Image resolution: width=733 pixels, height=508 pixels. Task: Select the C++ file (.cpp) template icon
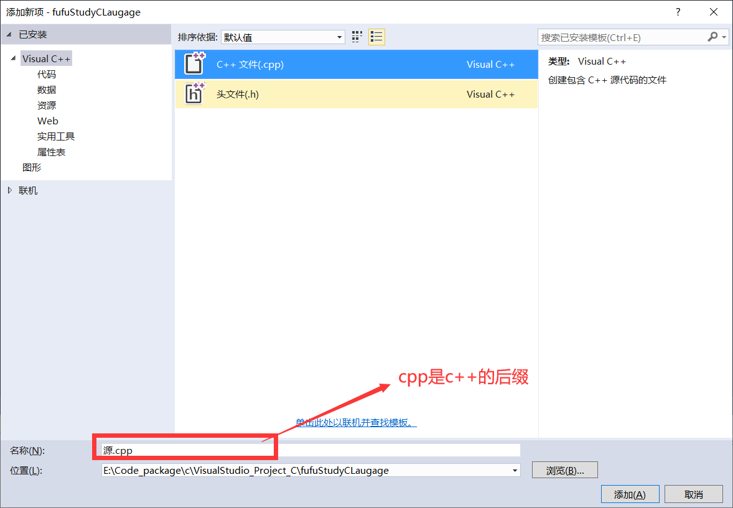point(194,64)
